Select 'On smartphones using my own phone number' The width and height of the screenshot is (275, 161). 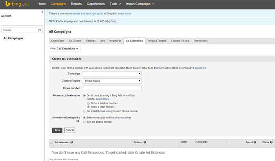pos(84,111)
